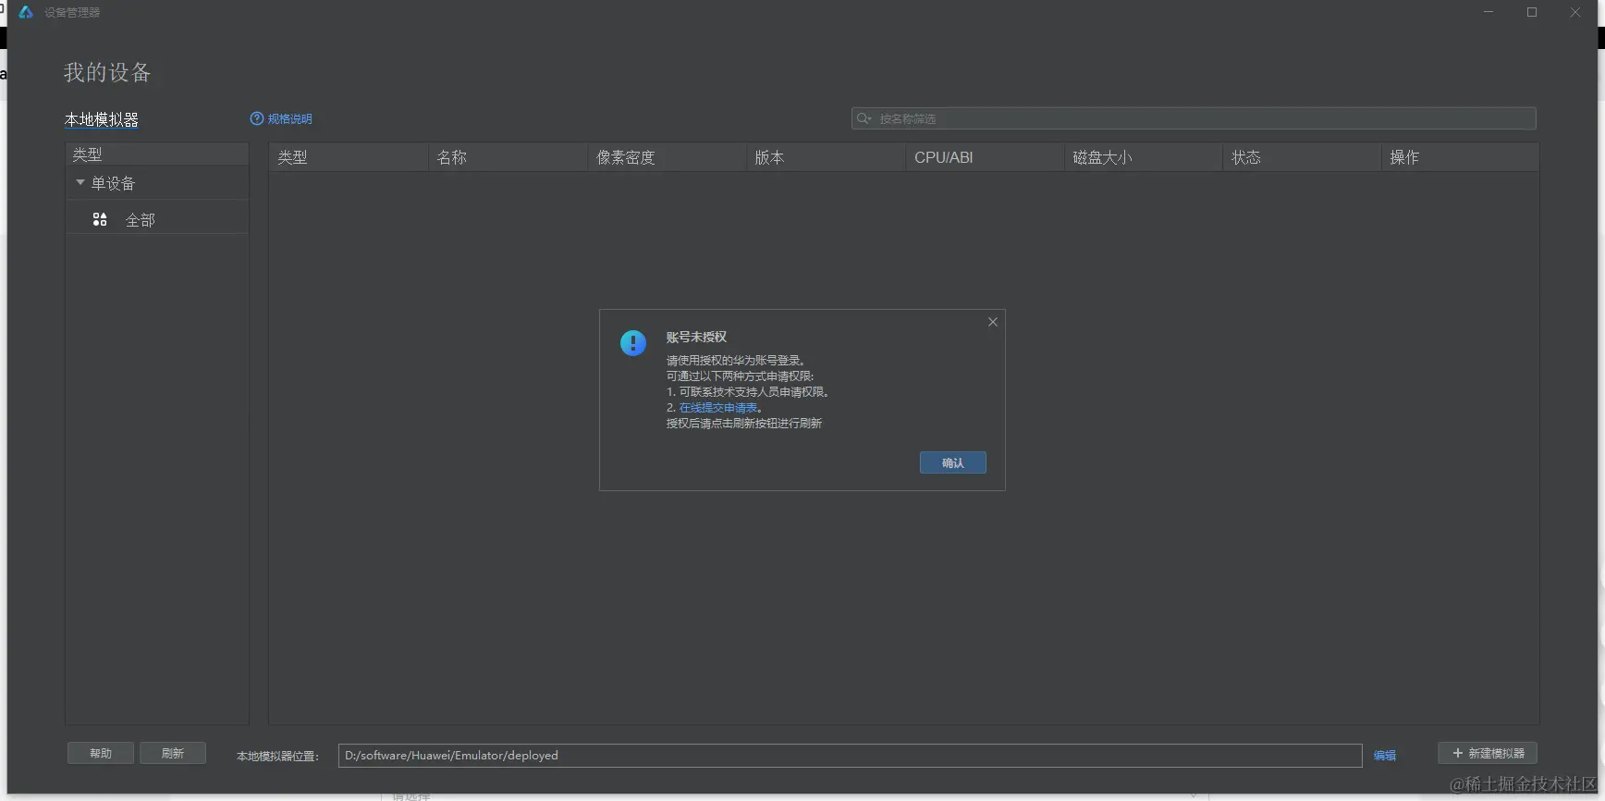This screenshot has height=801, width=1605.
Task: Click the 本地模拟器位置 path field
Action: [850, 756]
